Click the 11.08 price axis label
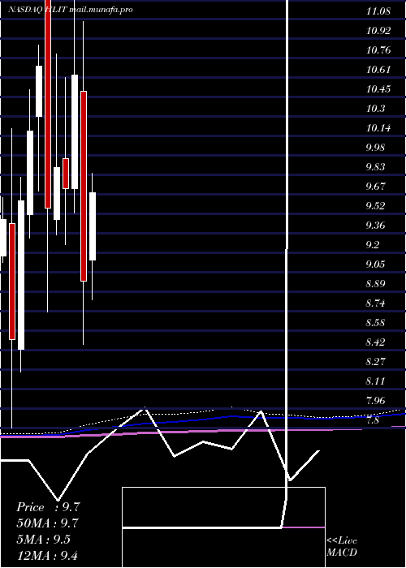Viewport: 406px width, 568px height. click(x=378, y=11)
